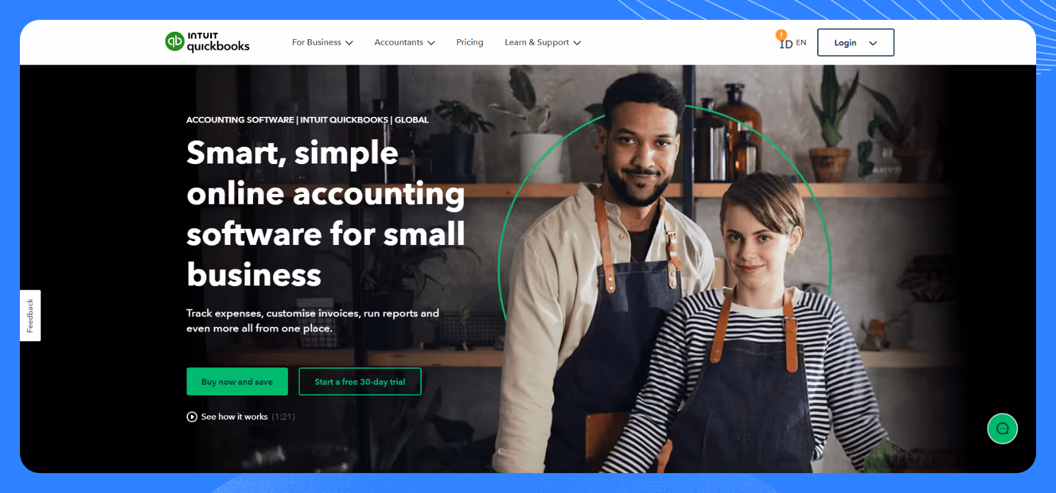Click Buy now and save button
The width and height of the screenshot is (1056, 493).
237,381
